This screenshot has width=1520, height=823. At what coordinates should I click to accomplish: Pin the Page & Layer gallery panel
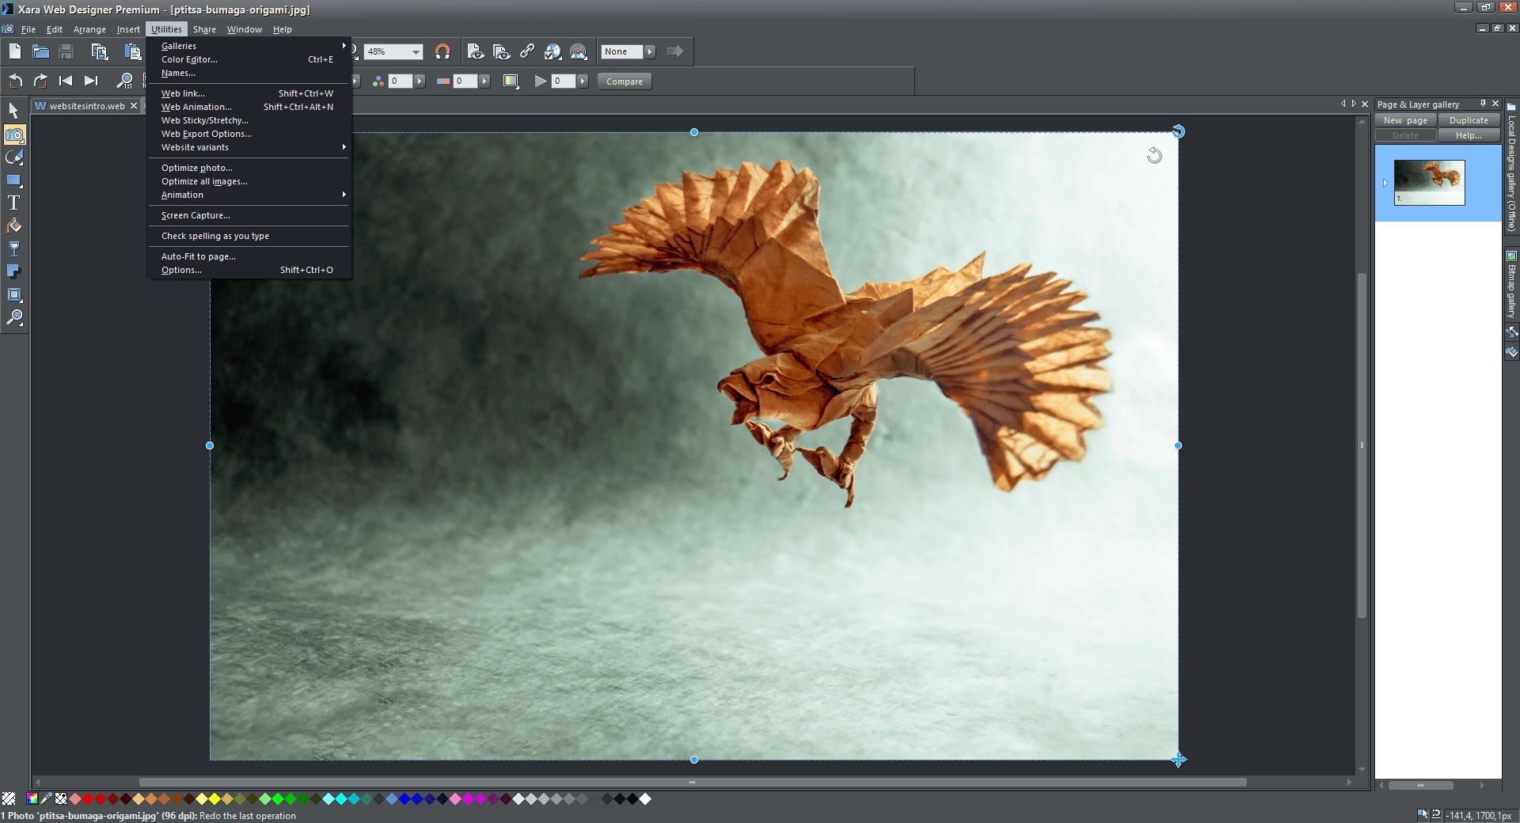(x=1483, y=104)
